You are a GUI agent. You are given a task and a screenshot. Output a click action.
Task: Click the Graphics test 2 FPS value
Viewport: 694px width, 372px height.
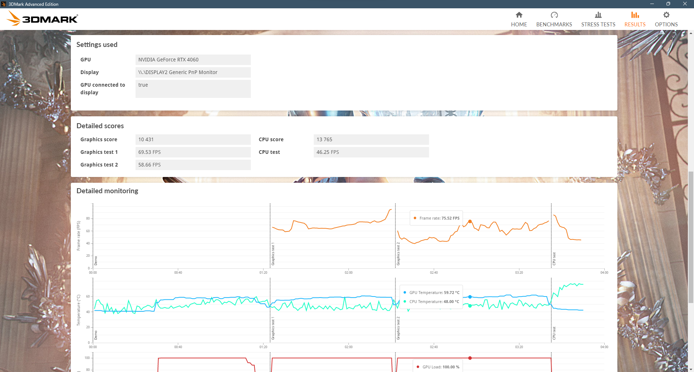tap(193, 165)
